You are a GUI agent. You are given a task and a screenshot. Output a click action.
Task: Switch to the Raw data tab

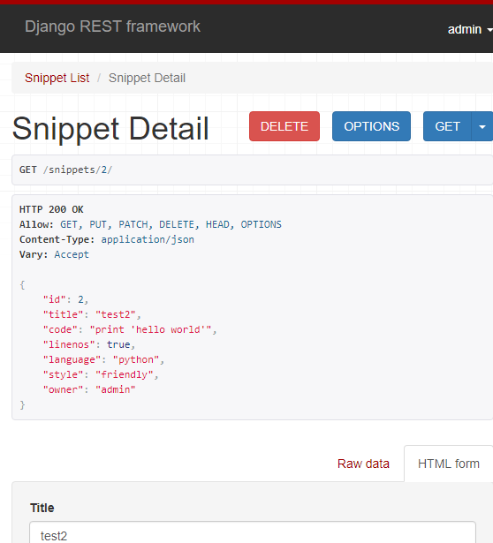[363, 464]
